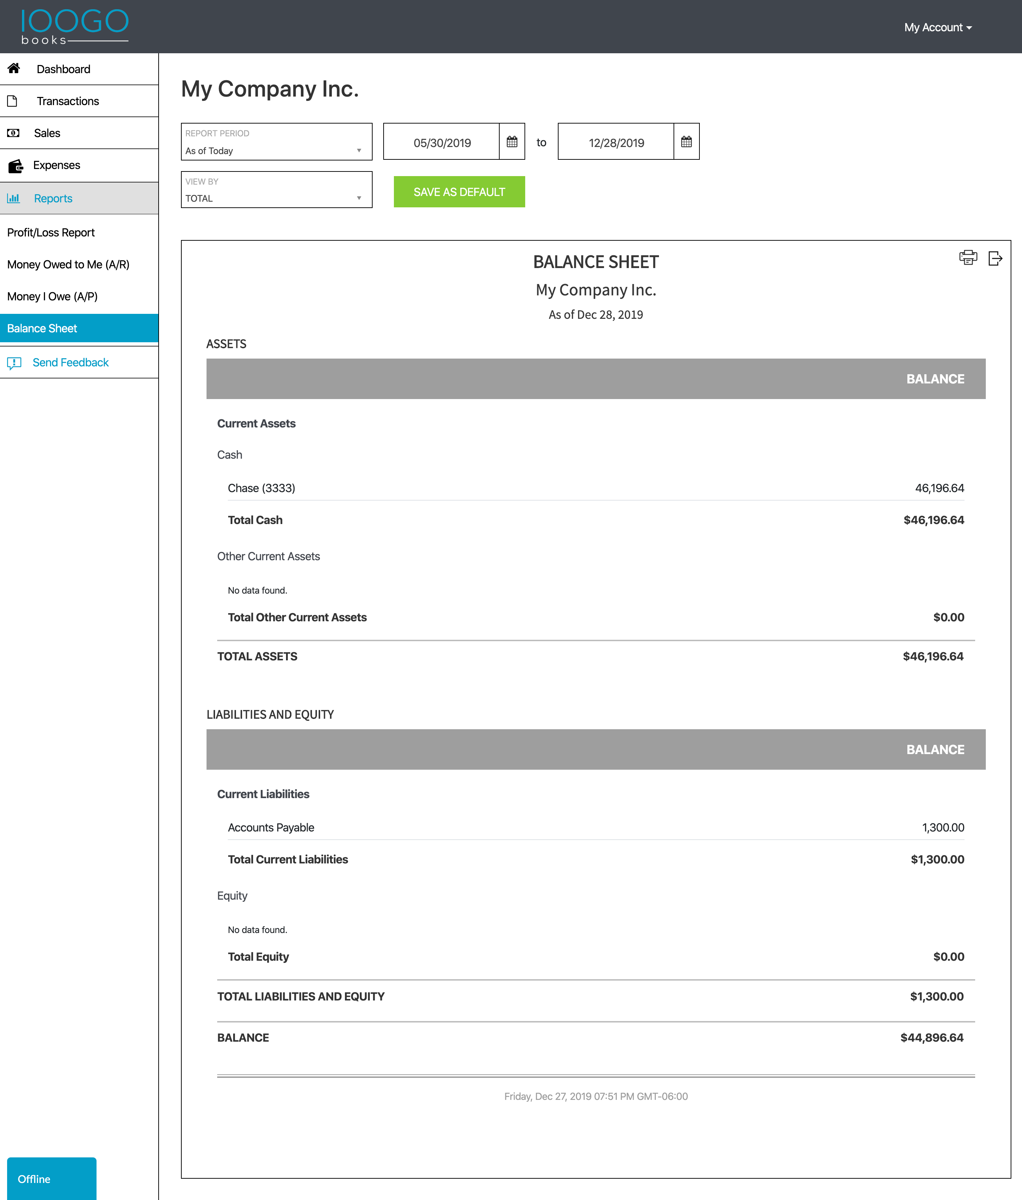The image size is (1022, 1200).
Task: Open the end date calendar picker
Action: coord(686,141)
